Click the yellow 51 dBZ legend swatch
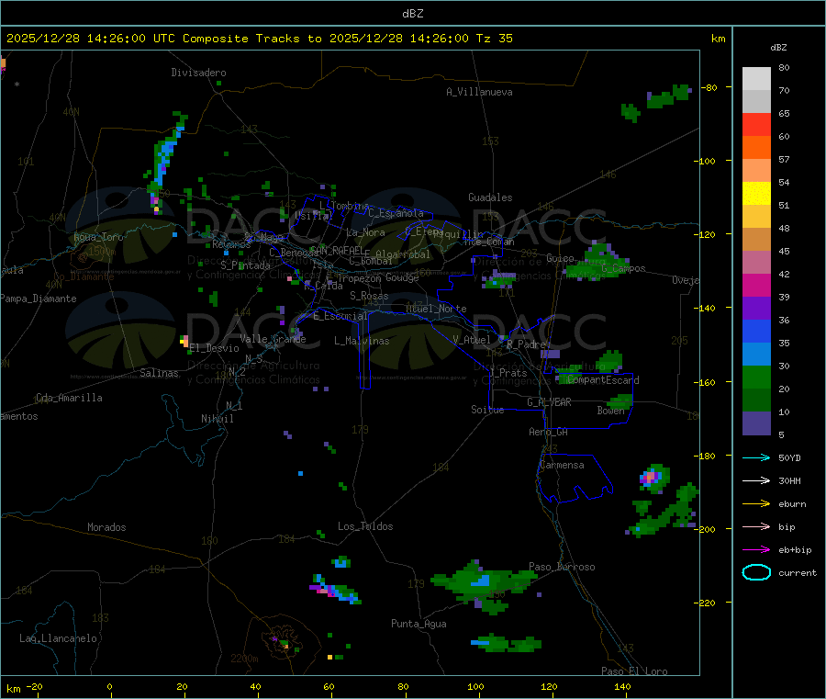This screenshot has height=699, width=826. (x=756, y=193)
